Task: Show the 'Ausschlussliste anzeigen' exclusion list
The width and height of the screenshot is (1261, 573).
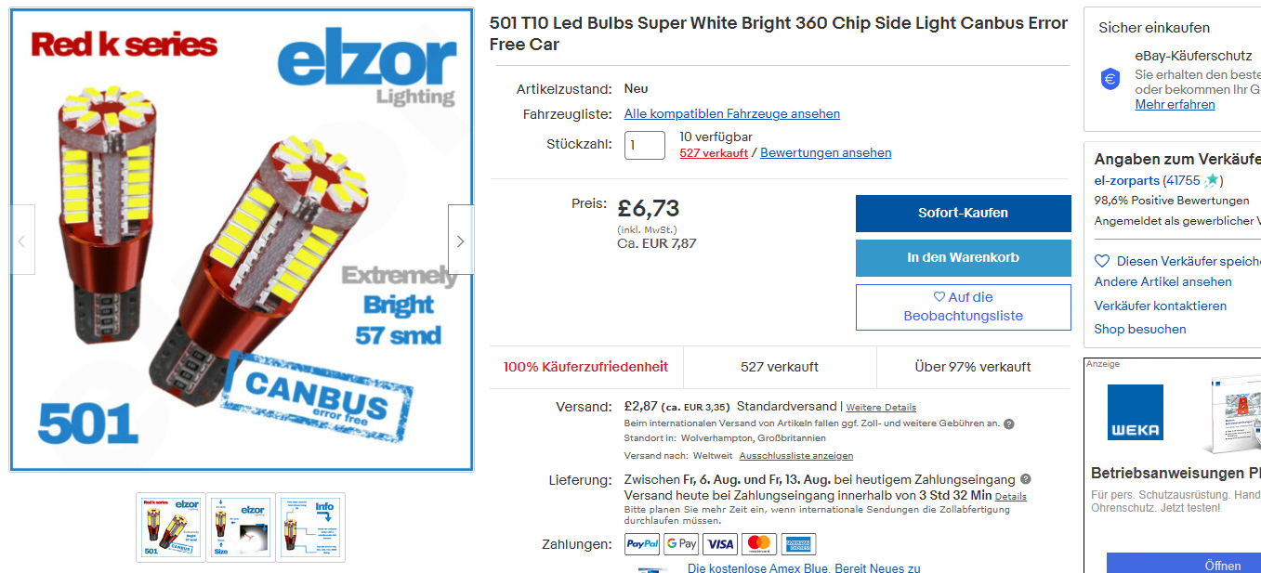Action: point(795,456)
